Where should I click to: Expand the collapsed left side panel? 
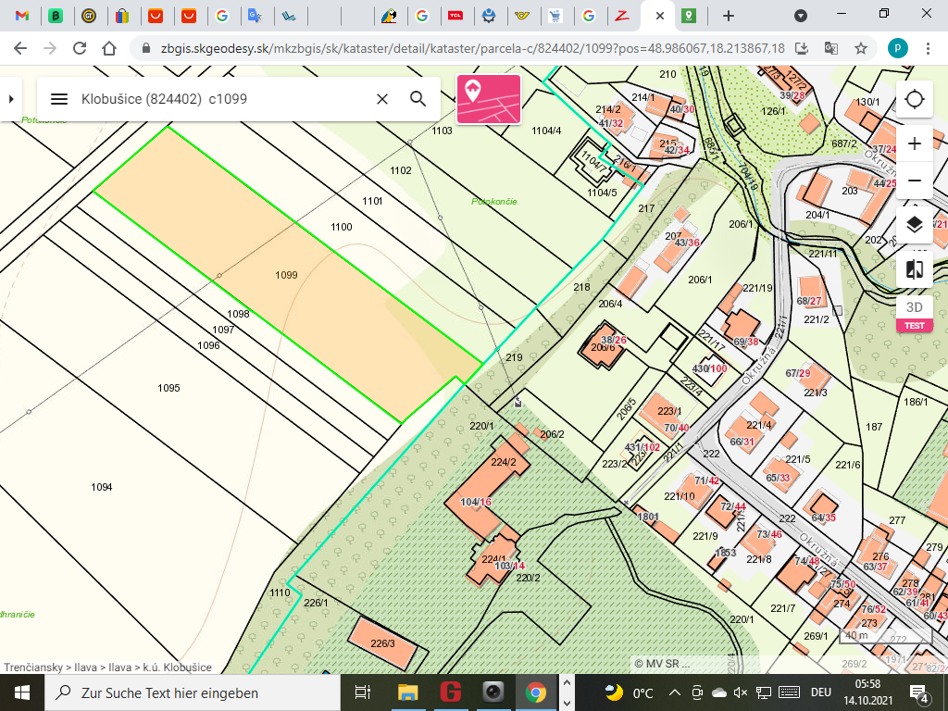[10, 98]
